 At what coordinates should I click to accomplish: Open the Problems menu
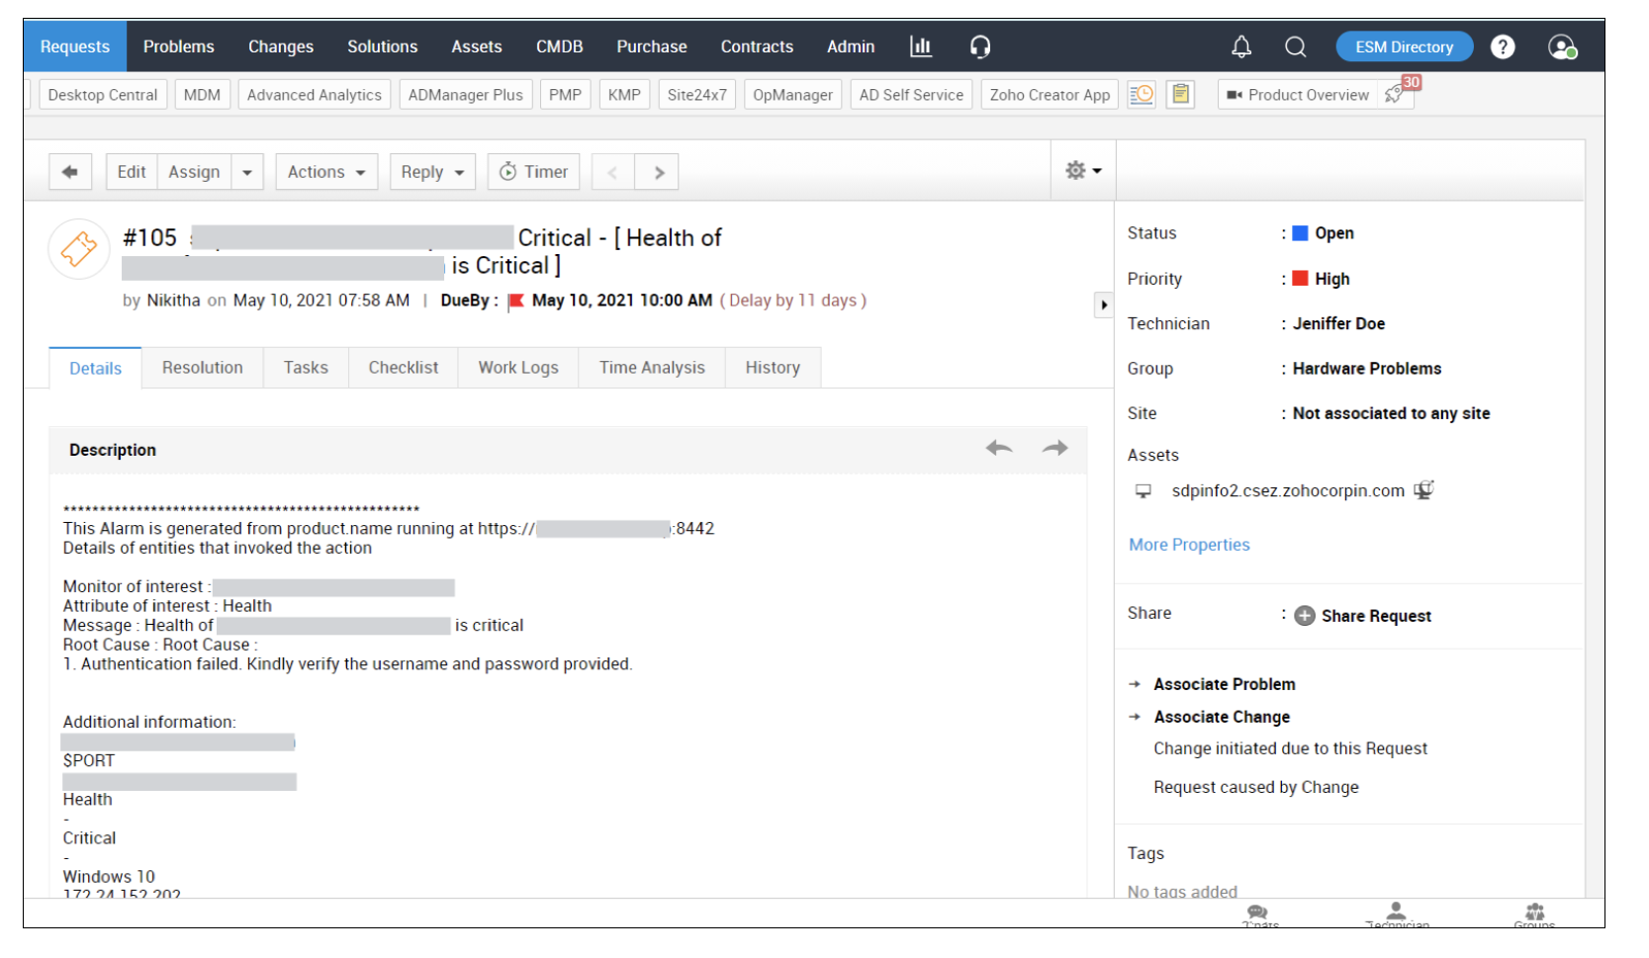(178, 46)
